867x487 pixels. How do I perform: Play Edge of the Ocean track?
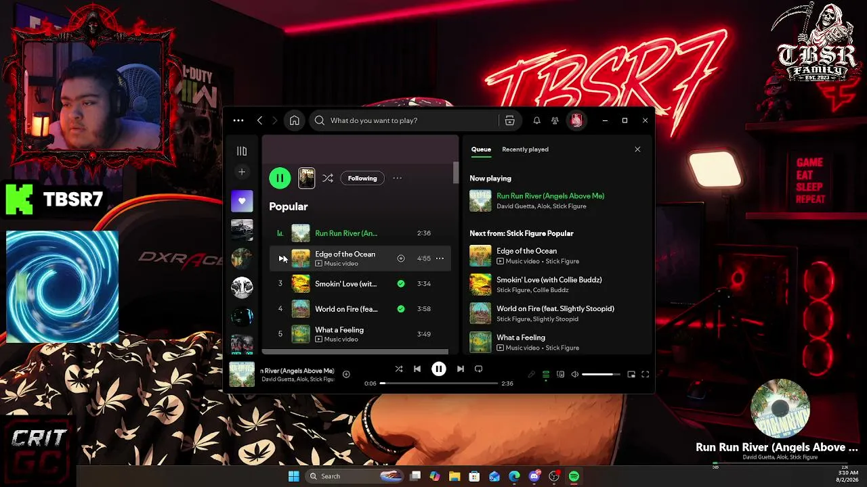[281, 258]
